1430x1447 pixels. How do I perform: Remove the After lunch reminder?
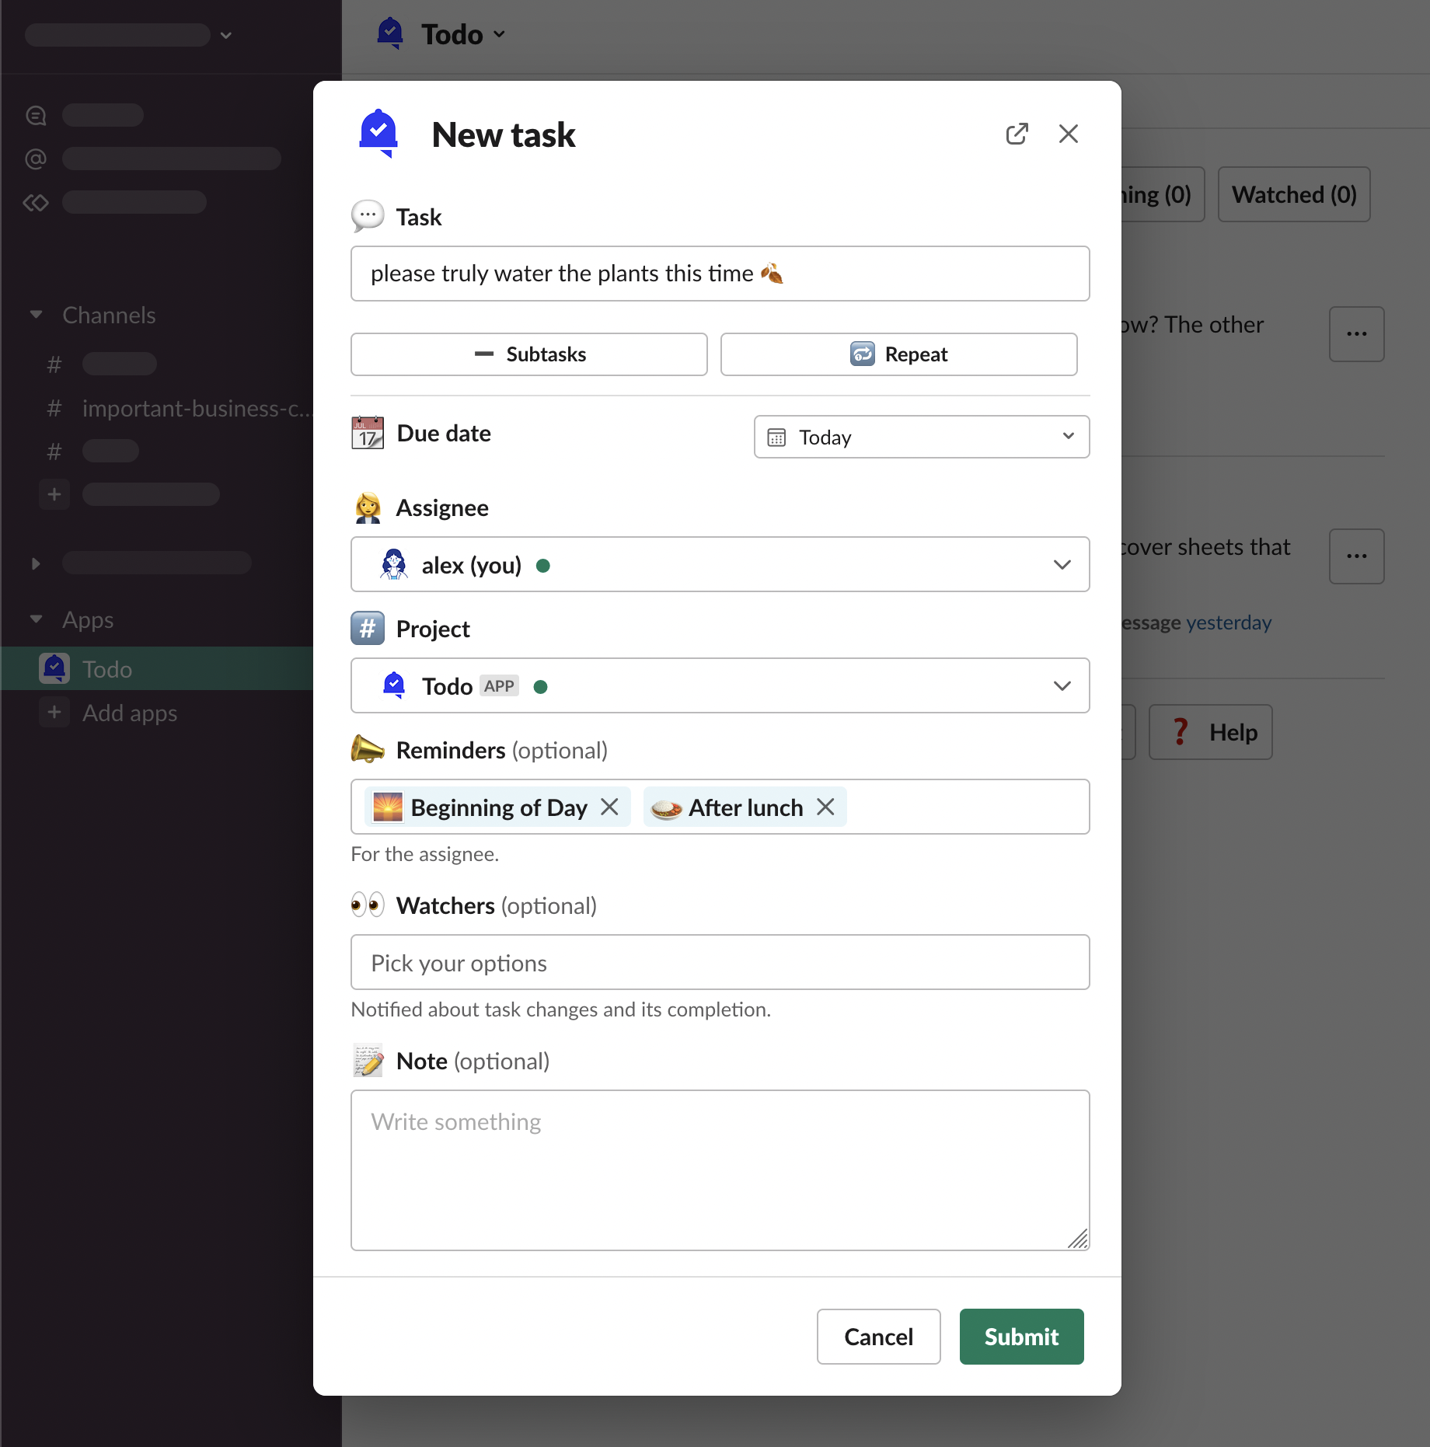pos(825,807)
